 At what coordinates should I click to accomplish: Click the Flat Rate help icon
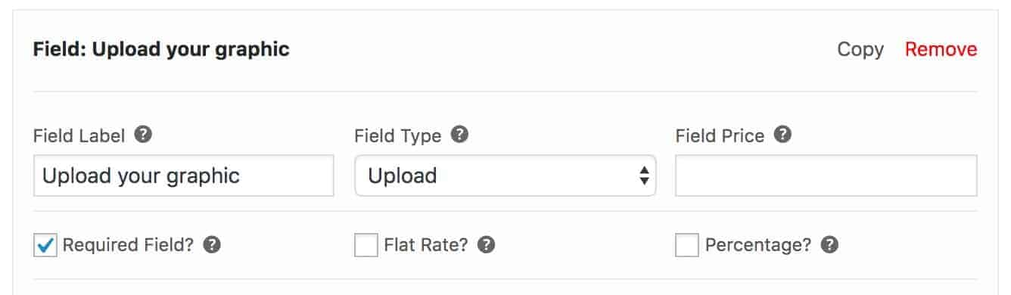point(487,245)
